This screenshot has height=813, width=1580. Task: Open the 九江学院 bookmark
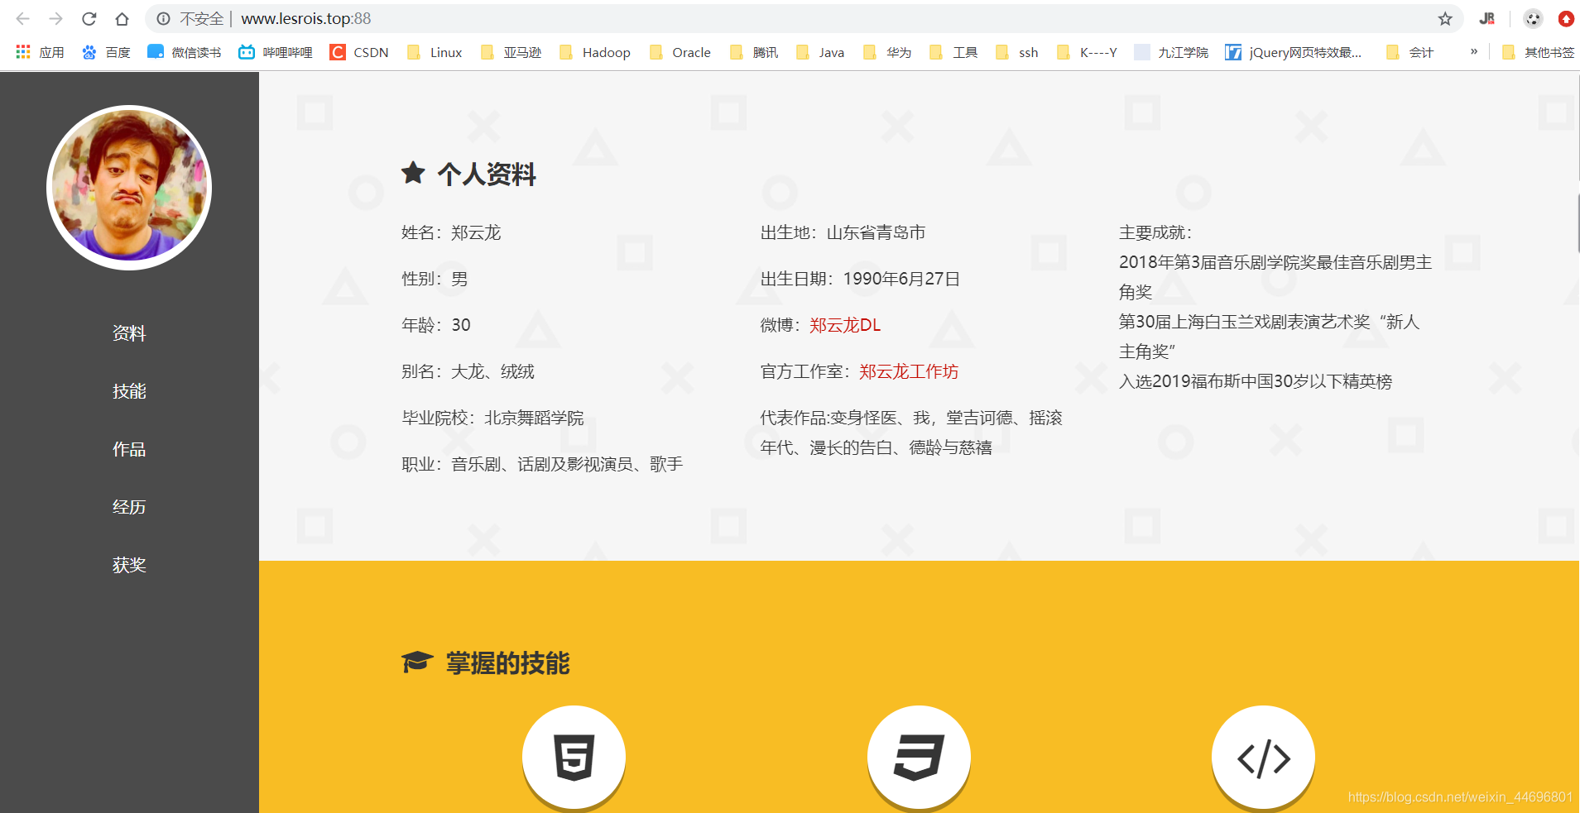coord(1171,52)
